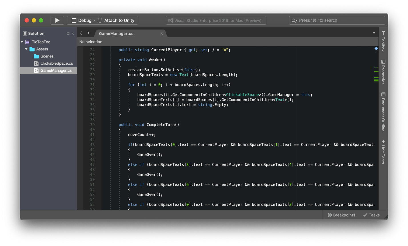Click the Attach to Unity icon

(x=100, y=20)
